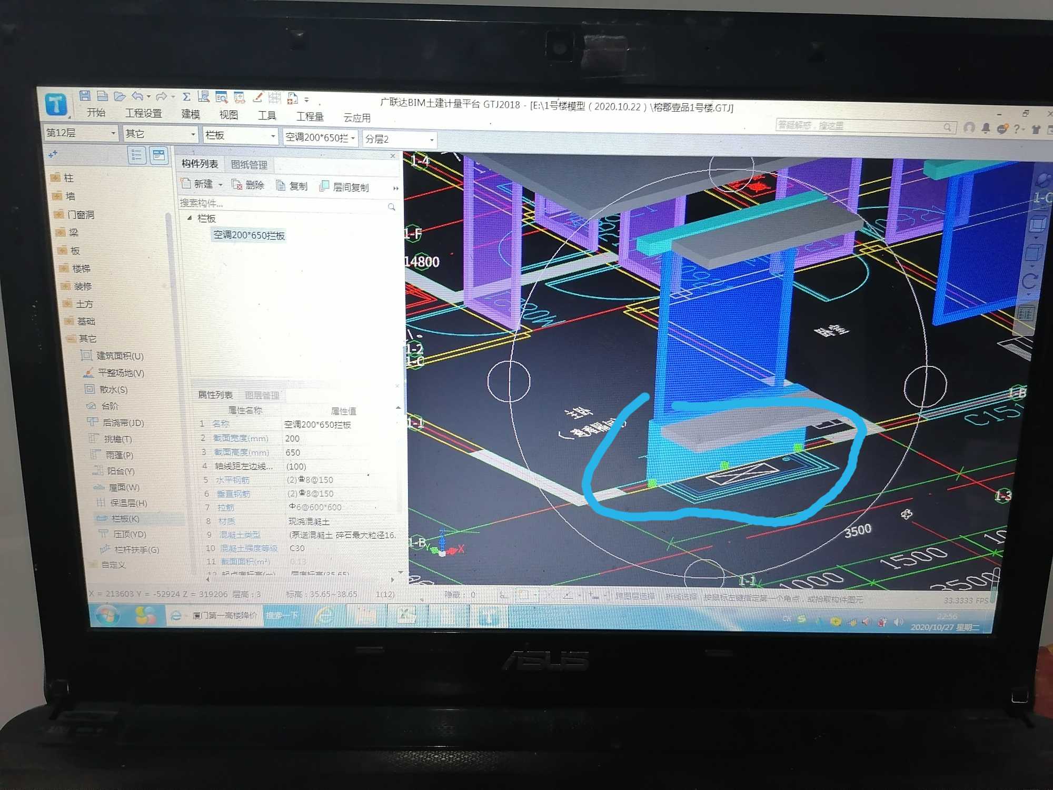Select 散水(S) in the navigation tree
Image resolution: width=1053 pixels, height=790 pixels.
coord(106,390)
